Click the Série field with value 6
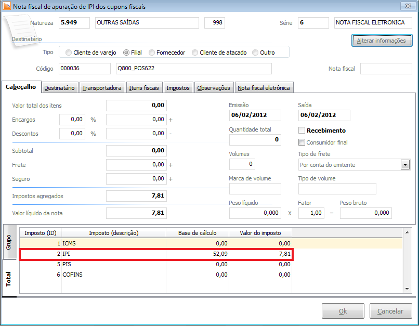 point(313,23)
